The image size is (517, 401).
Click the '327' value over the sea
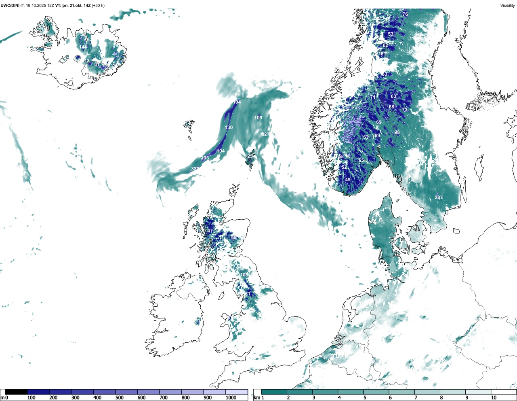point(265,134)
